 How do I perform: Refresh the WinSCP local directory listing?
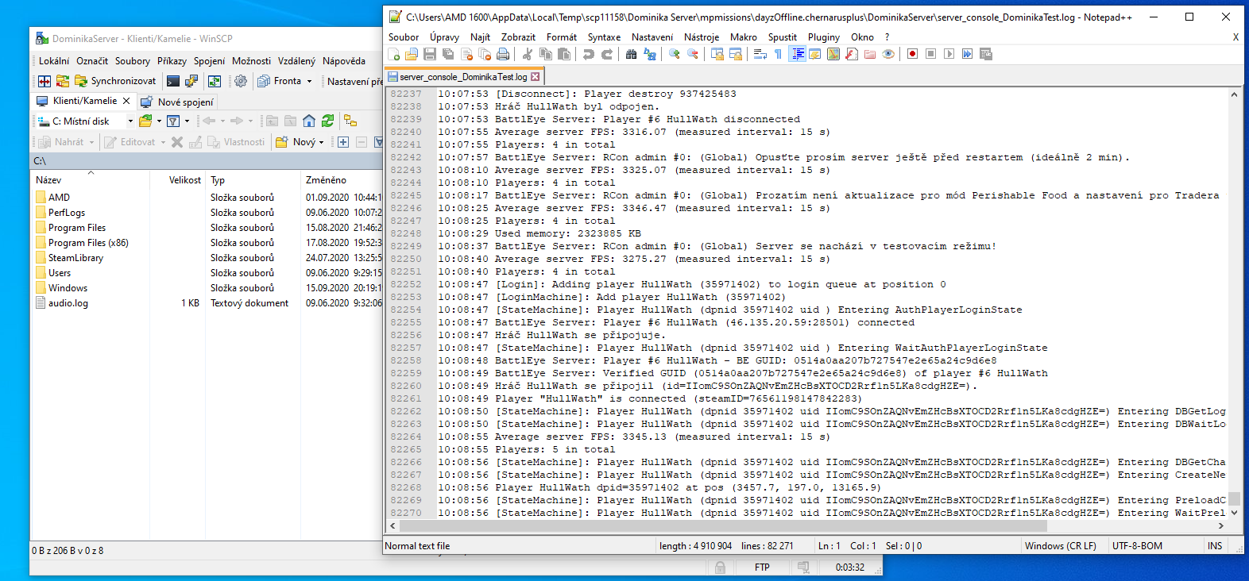(327, 121)
